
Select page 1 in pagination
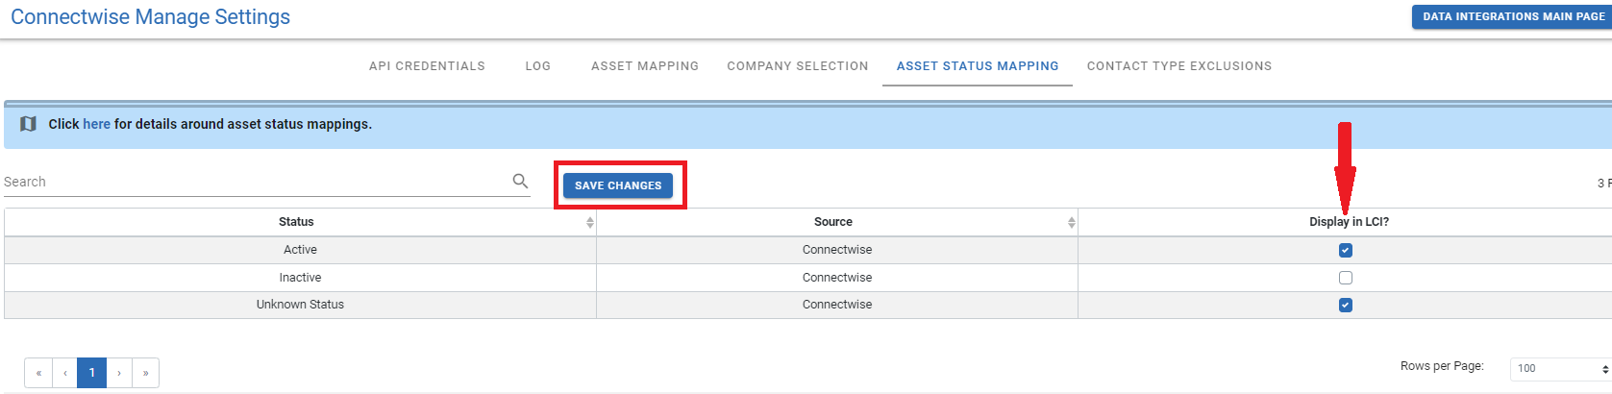[92, 373]
